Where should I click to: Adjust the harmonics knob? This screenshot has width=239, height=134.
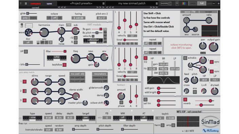[44, 32]
